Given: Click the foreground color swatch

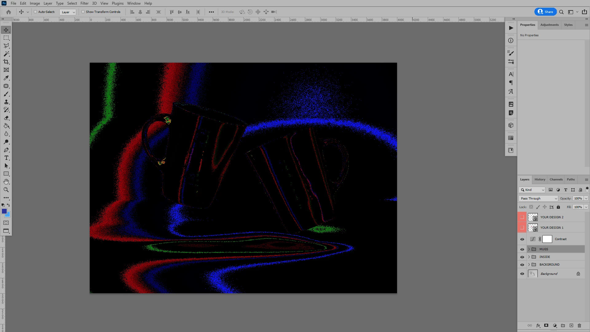Looking at the screenshot, I should pyautogui.click(x=4, y=211).
